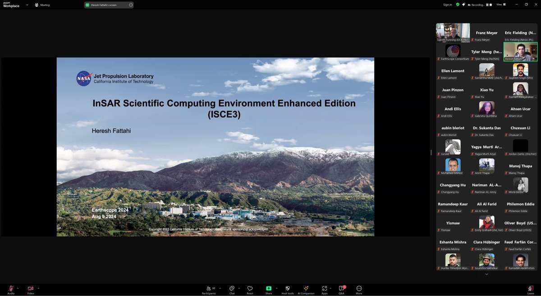Expand share options caret next to Share
Viewport: 541px width, 296px height.
click(x=276, y=288)
